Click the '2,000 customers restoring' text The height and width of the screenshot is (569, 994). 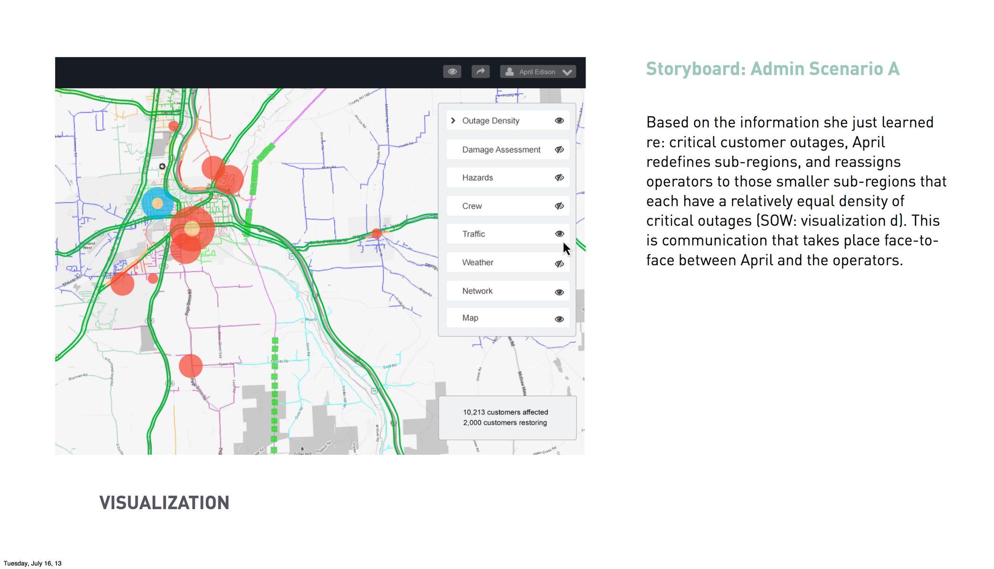point(505,423)
